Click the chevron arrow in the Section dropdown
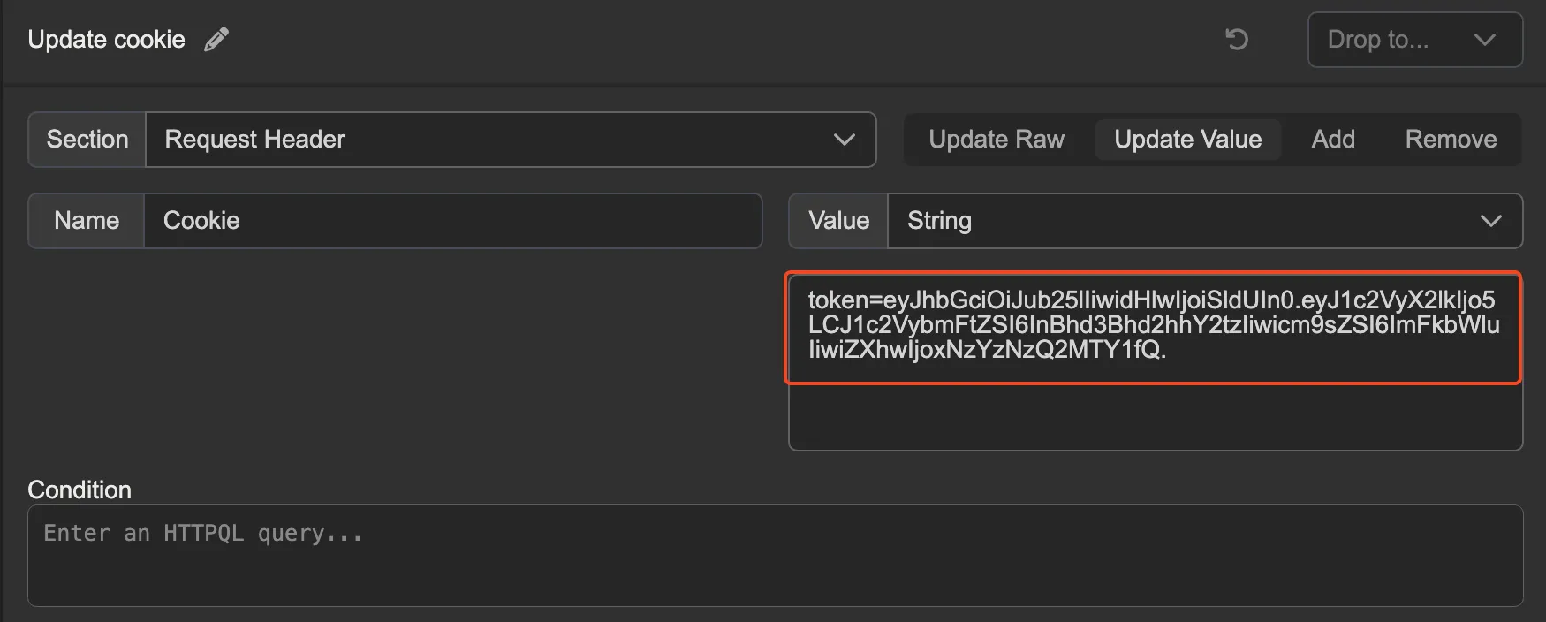Screen dimensions: 1546x622 [844, 140]
